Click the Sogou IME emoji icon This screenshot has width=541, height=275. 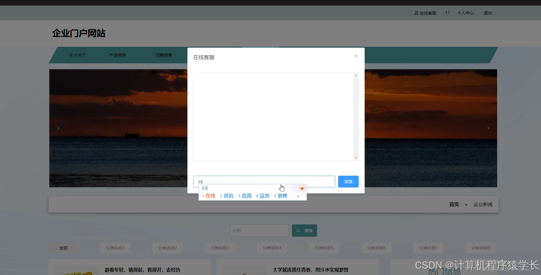point(302,188)
